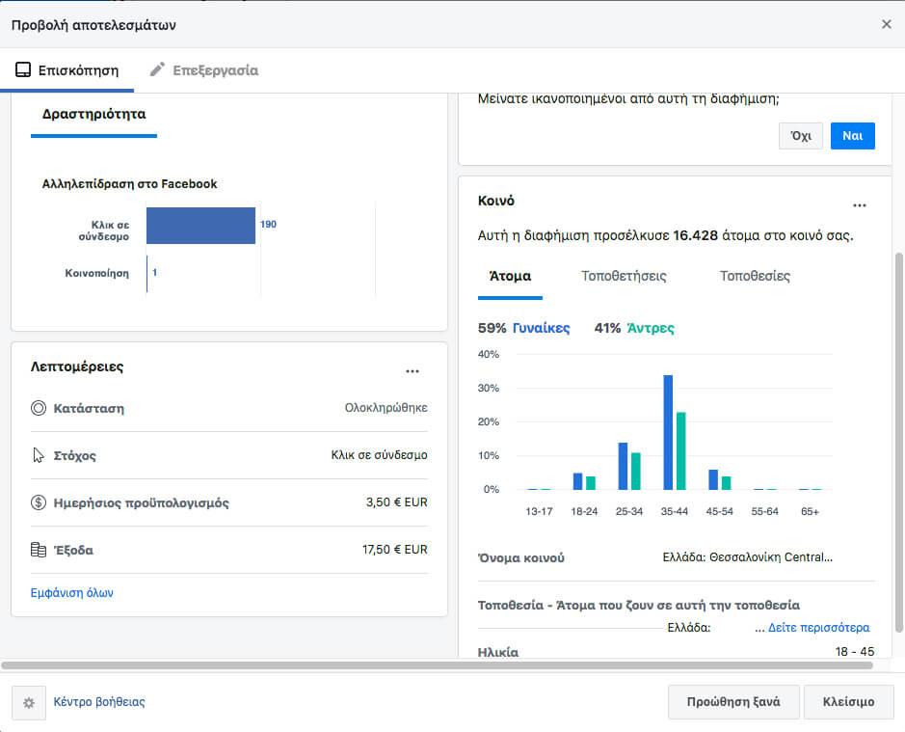Select the Άτομα audience tab

(x=510, y=277)
